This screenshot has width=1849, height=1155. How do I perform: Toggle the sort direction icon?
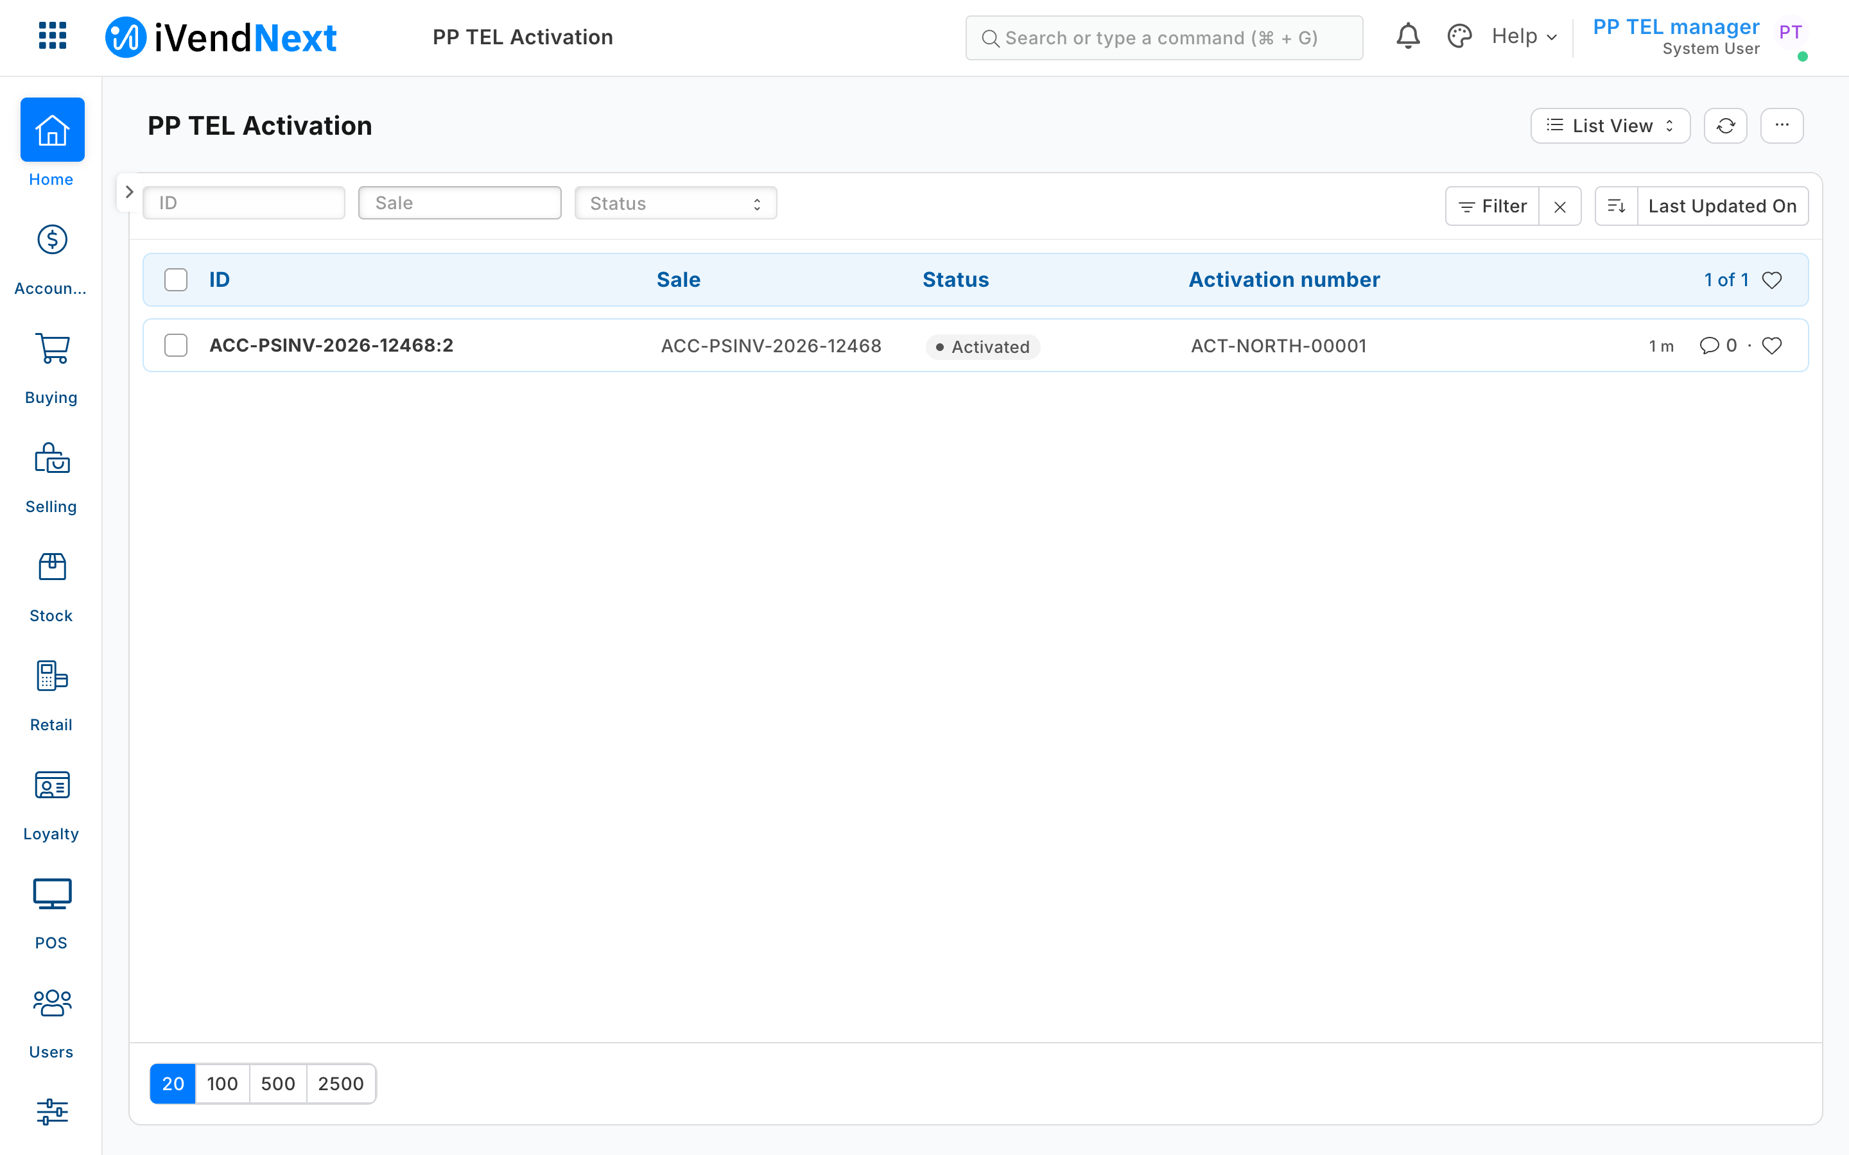1616,205
